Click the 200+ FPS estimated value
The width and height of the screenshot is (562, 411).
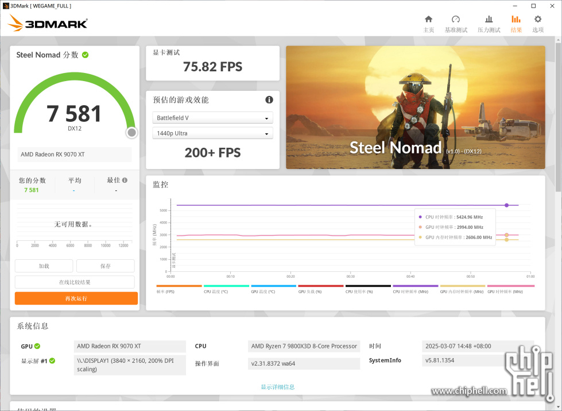[x=212, y=152]
